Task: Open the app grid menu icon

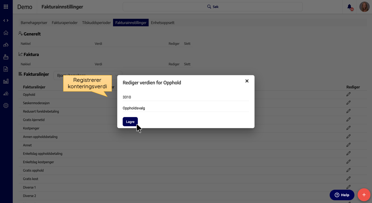Action: click(x=6, y=7)
